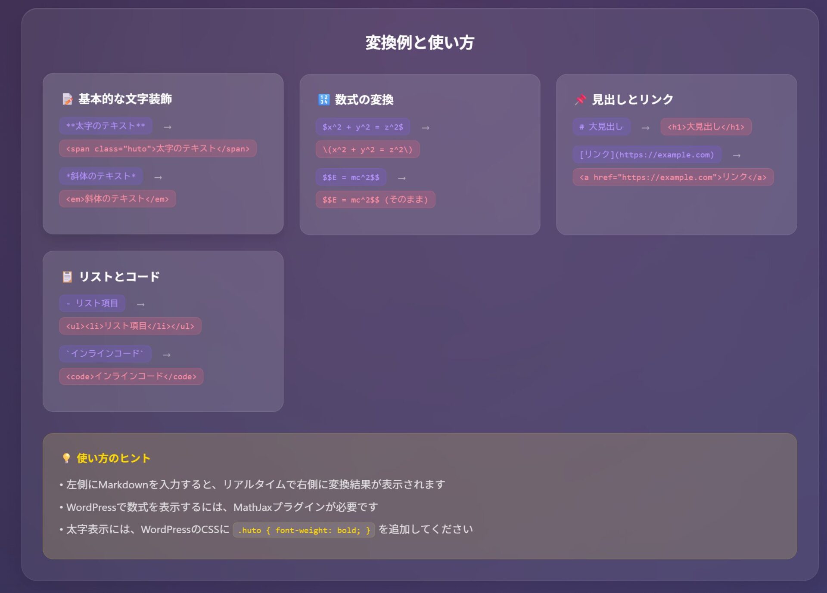
Task: Click the [リンク](https://example.com) markdown chip
Action: click(647, 154)
